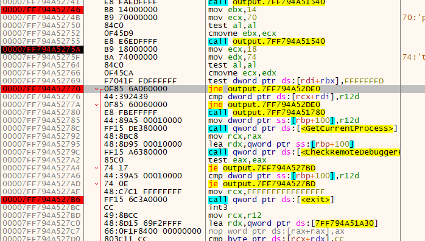The height and width of the screenshot is (241, 425).
Task: Click the comment 74:'t
Action: (413, 57)
